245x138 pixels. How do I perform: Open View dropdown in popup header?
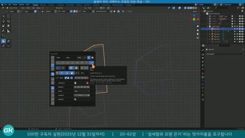[x=82, y=58]
